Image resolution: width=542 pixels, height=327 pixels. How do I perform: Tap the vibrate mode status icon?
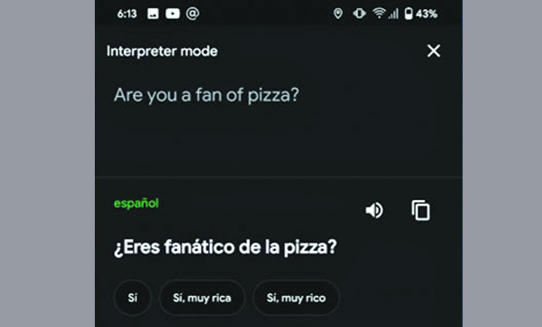tap(360, 14)
